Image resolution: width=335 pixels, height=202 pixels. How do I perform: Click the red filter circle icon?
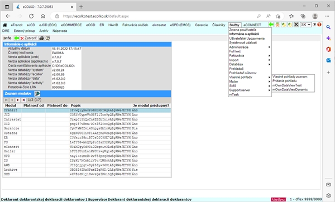[319, 25]
